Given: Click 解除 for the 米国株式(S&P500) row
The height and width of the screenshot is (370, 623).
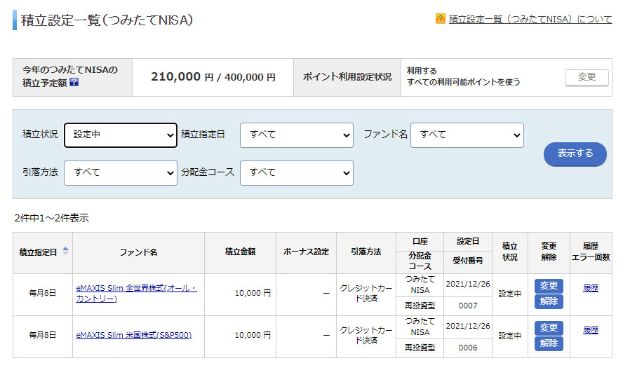Looking at the screenshot, I should (549, 343).
